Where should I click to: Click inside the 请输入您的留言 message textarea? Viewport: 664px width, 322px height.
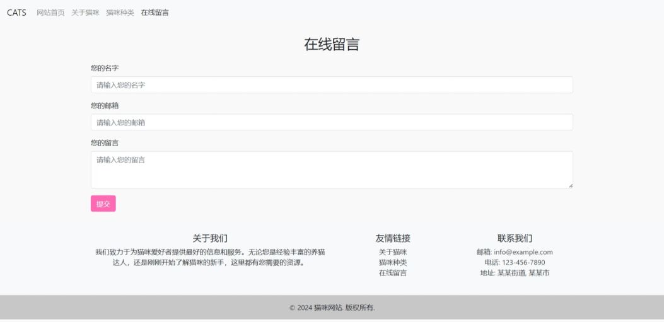click(x=332, y=170)
